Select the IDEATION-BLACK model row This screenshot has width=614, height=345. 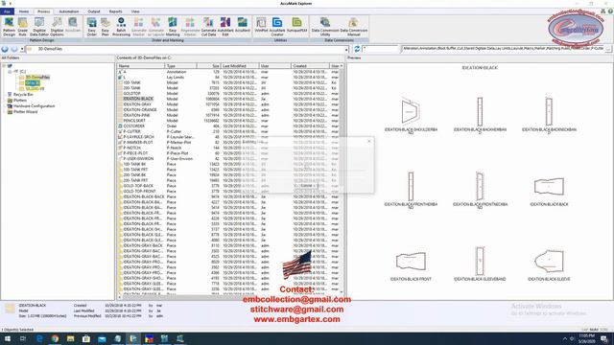pos(229,99)
